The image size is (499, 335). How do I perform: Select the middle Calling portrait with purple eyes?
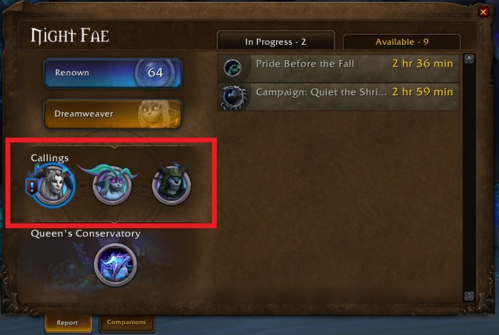pos(112,185)
